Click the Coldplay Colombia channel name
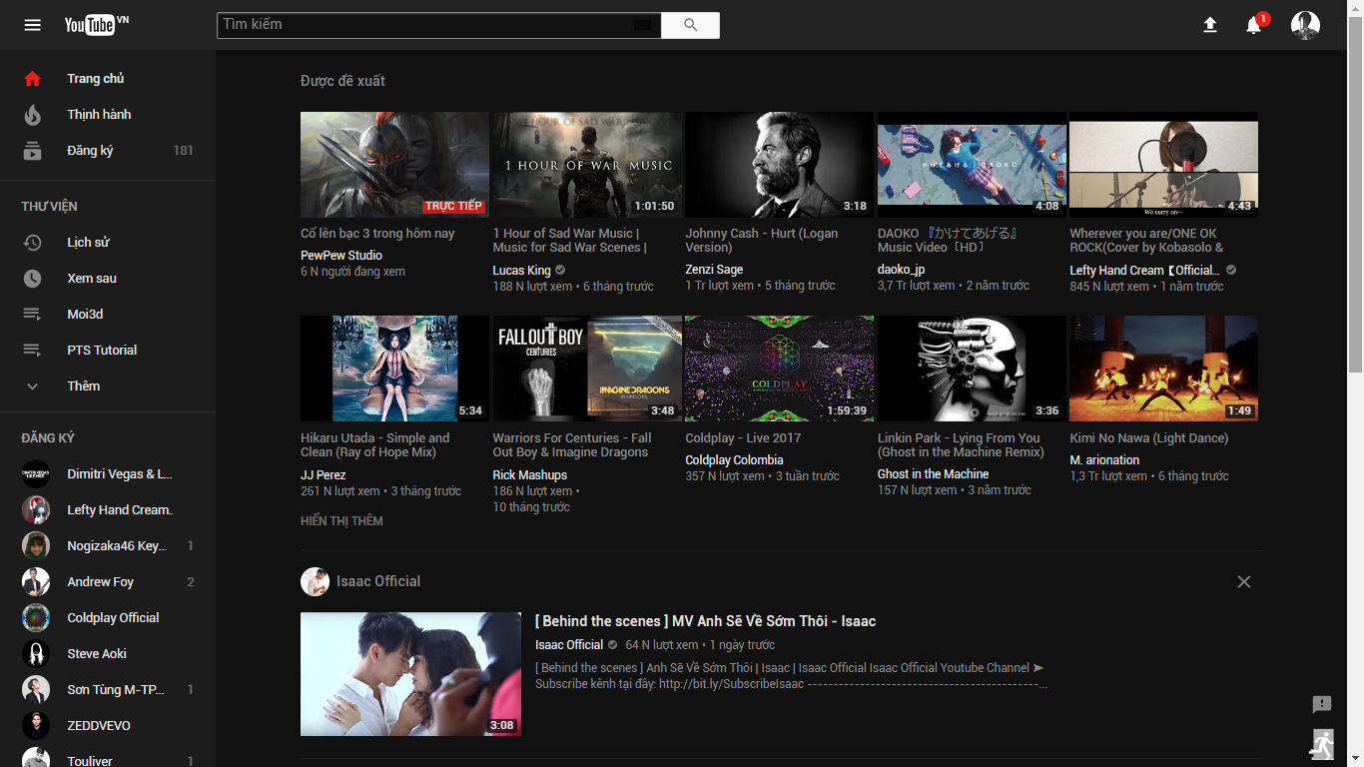Viewport: 1364px width, 767px height. (x=734, y=460)
